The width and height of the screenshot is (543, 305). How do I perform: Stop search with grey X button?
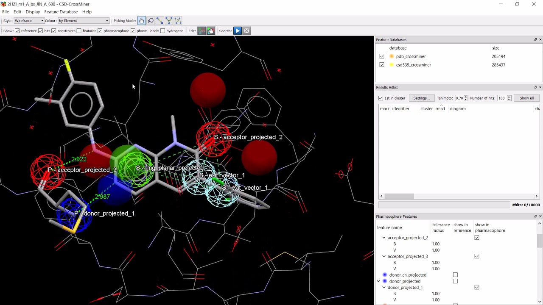coord(246,30)
